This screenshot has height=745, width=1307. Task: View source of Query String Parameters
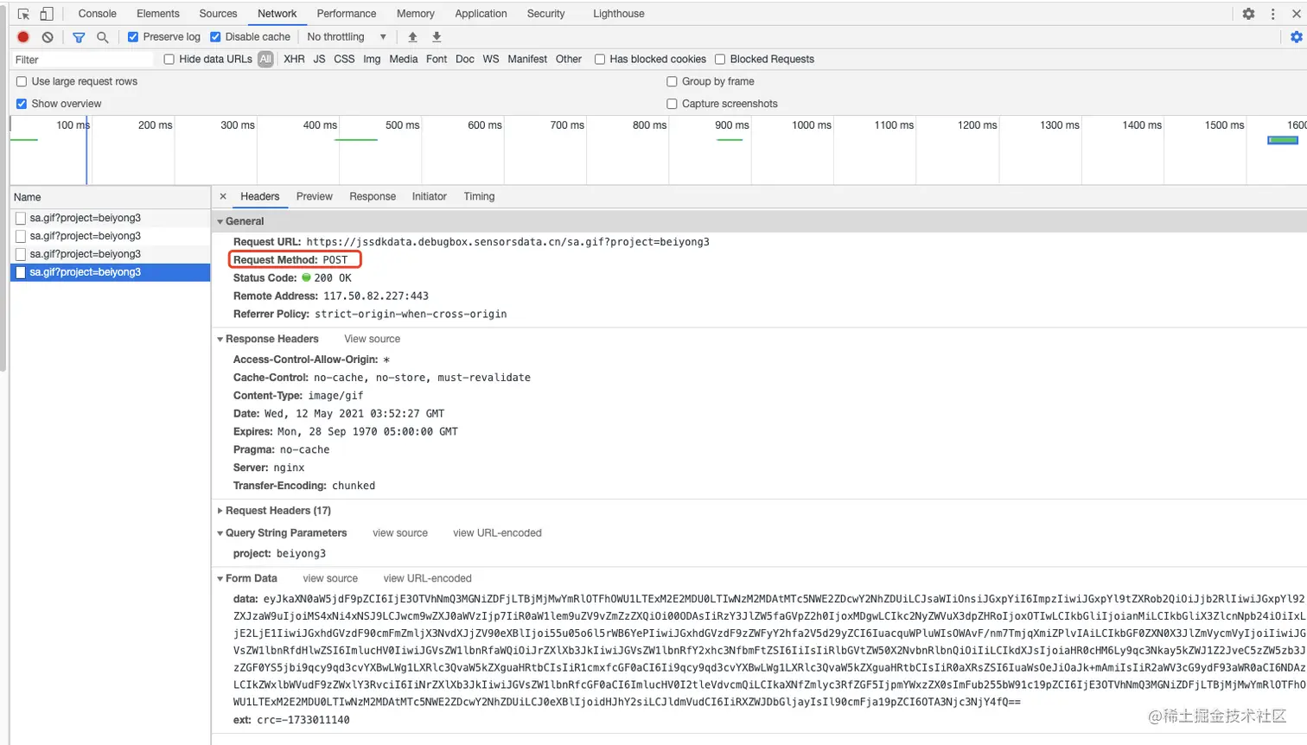click(400, 533)
